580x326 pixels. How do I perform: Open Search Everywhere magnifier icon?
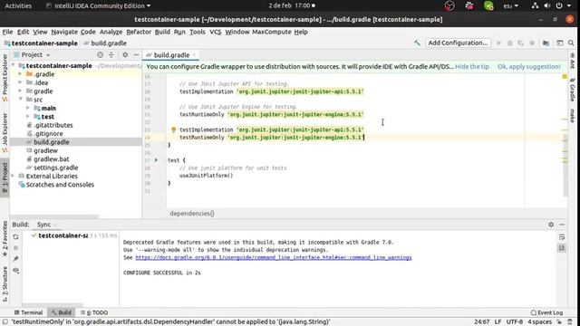click(x=571, y=43)
